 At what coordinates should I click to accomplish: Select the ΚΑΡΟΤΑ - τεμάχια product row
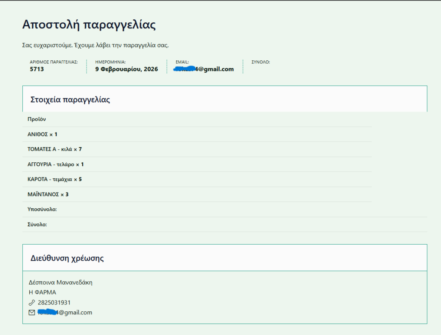[x=54, y=180]
